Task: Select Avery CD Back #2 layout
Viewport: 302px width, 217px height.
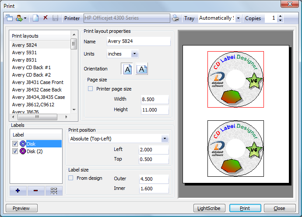Action: (x=40, y=75)
